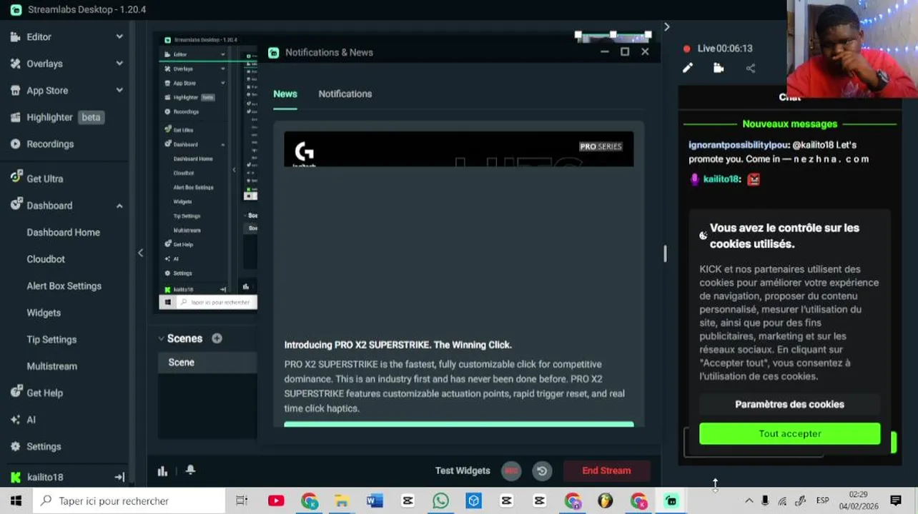This screenshot has width=918, height=514.
Task: Open the AI section
Action: click(31, 420)
